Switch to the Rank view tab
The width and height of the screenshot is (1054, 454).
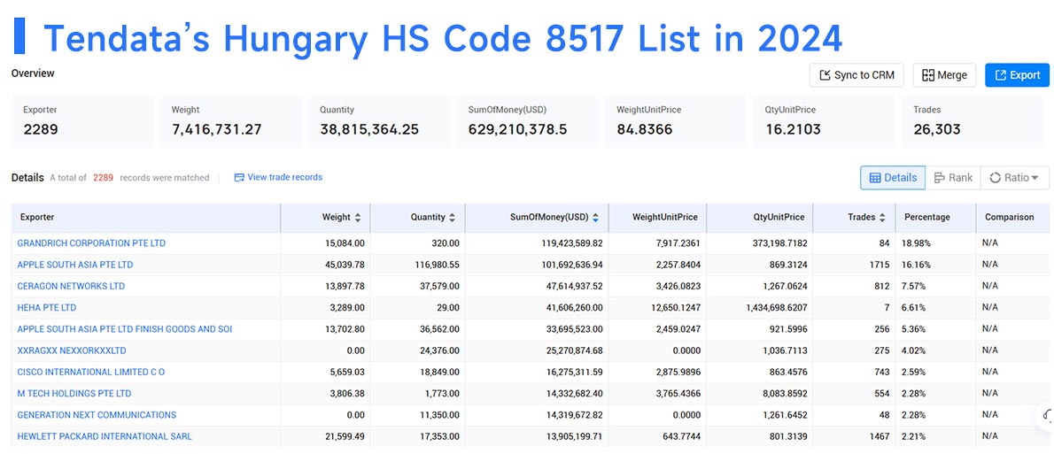952,177
